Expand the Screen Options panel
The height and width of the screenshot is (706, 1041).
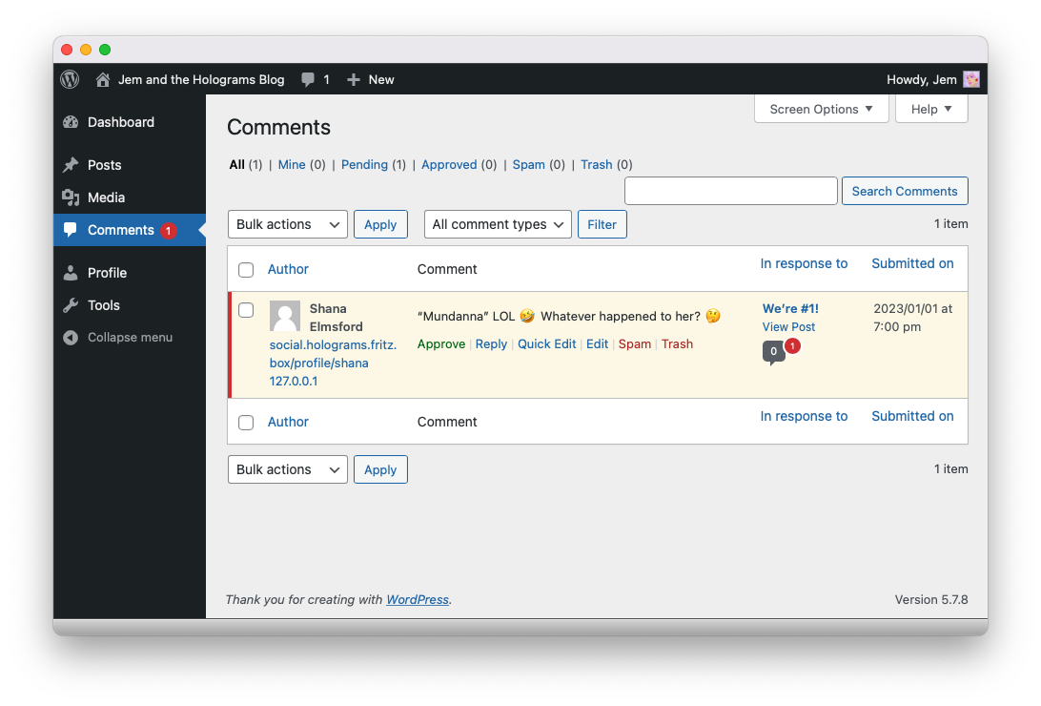821,109
